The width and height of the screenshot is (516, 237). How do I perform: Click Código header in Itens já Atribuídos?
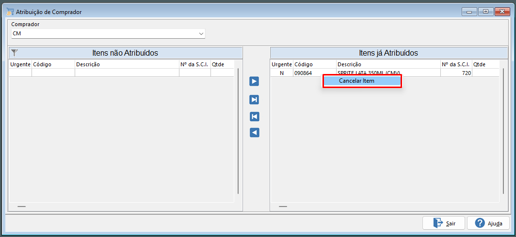click(x=315, y=64)
